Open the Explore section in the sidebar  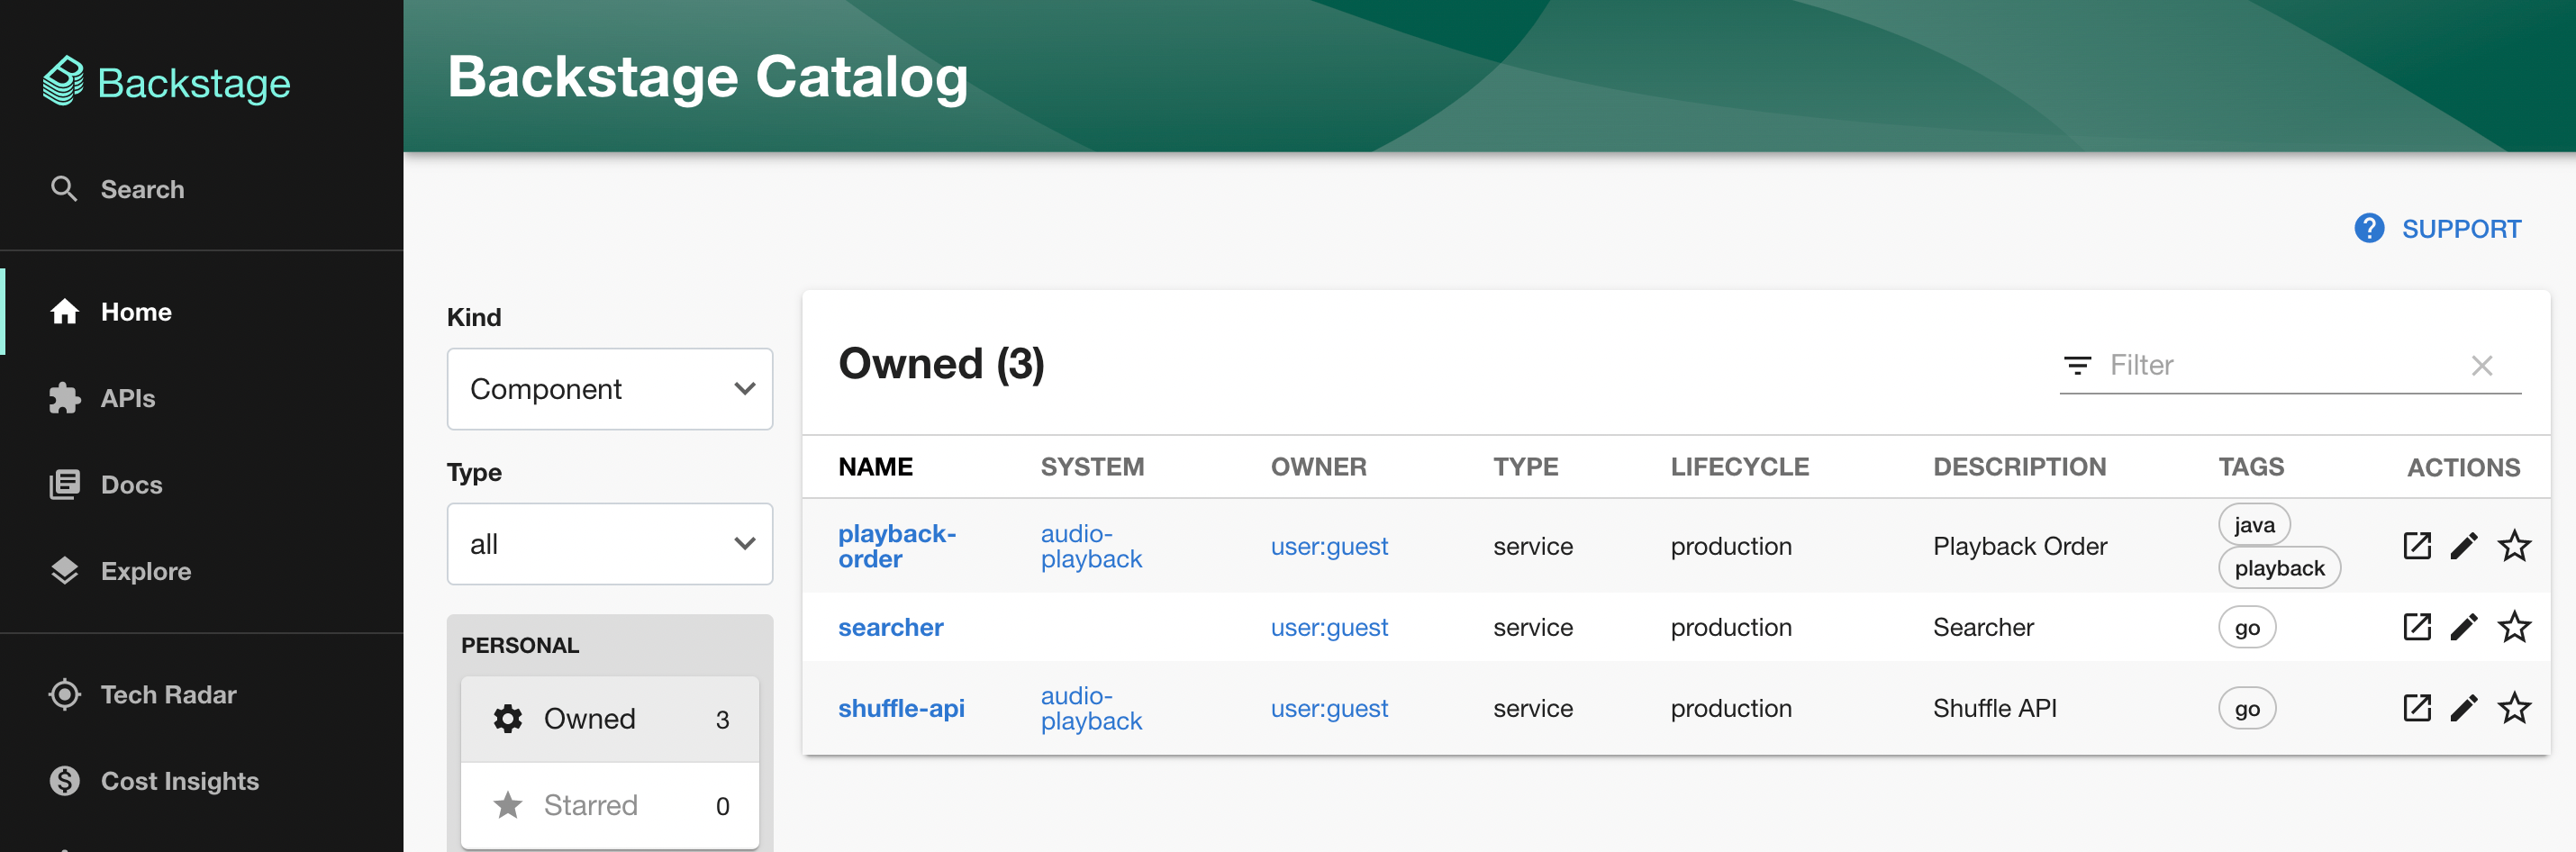(x=146, y=571)
